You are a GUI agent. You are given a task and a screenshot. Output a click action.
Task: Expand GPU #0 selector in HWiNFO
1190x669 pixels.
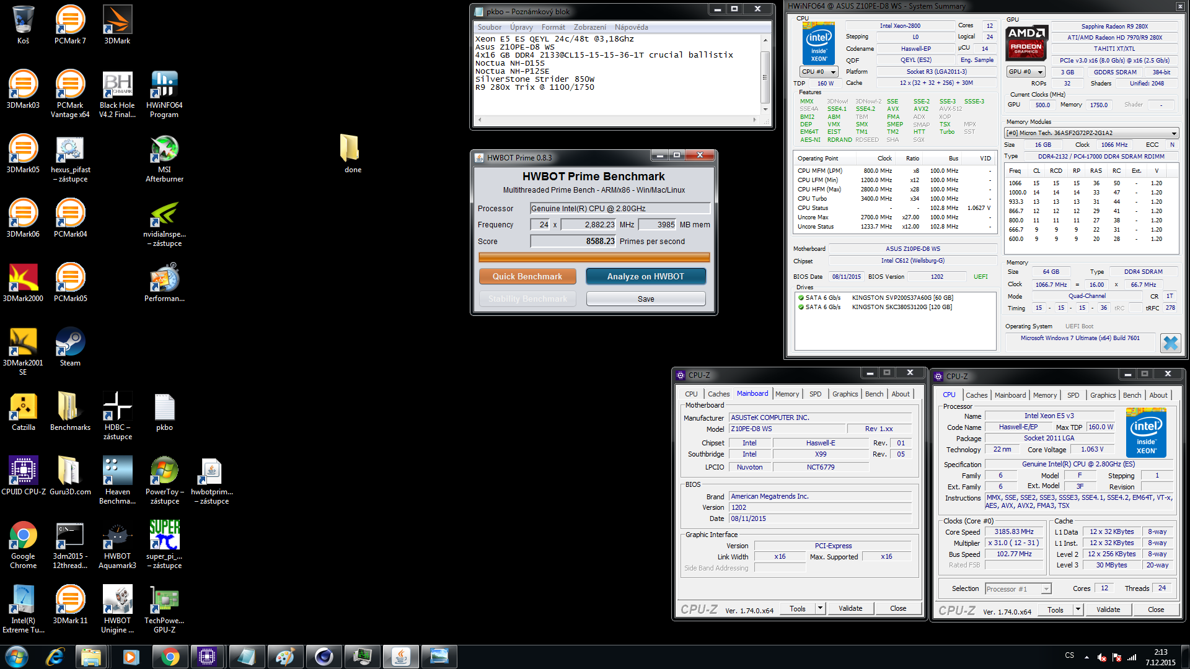[1025, 72]
